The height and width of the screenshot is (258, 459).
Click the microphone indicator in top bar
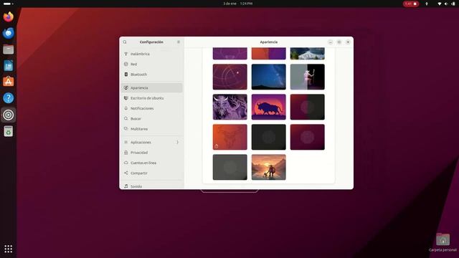(x=427, y=4)
